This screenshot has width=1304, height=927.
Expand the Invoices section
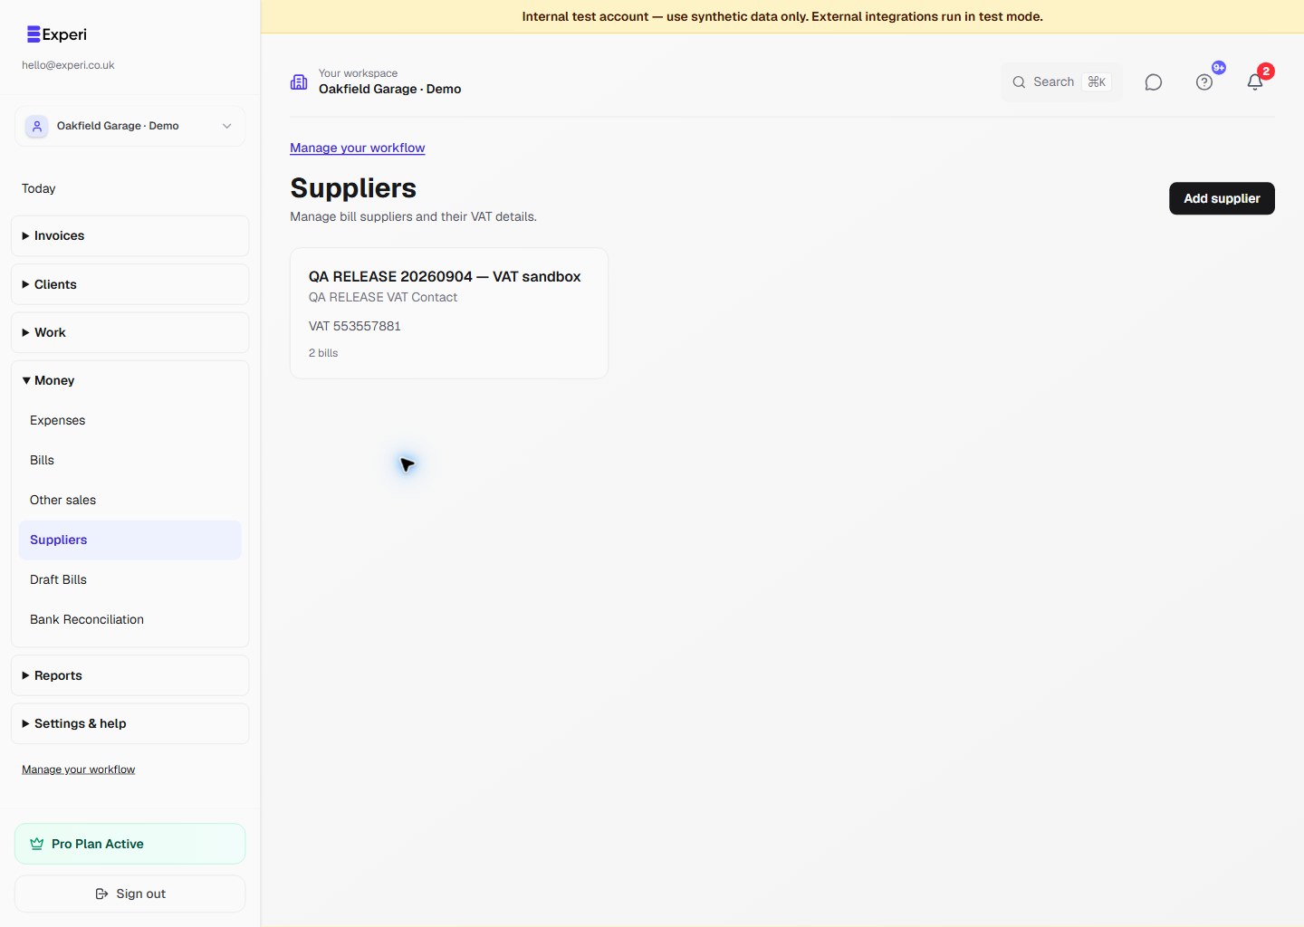pyautogui.click(x=129, y=235)
